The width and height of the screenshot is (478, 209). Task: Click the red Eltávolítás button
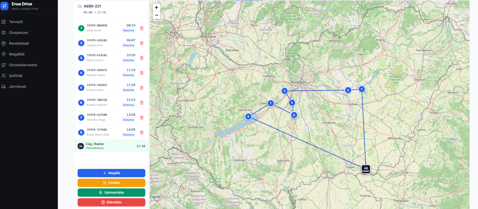pyautogui.click(x=111, y=202)
